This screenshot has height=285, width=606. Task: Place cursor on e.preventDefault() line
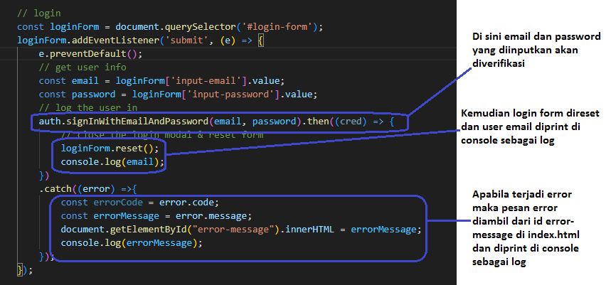coord(90,53)
